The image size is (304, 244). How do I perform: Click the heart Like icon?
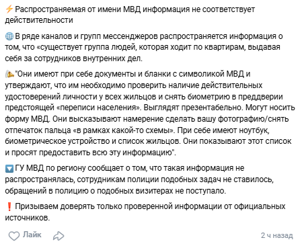pyautogui.click(x=14, y=236)
